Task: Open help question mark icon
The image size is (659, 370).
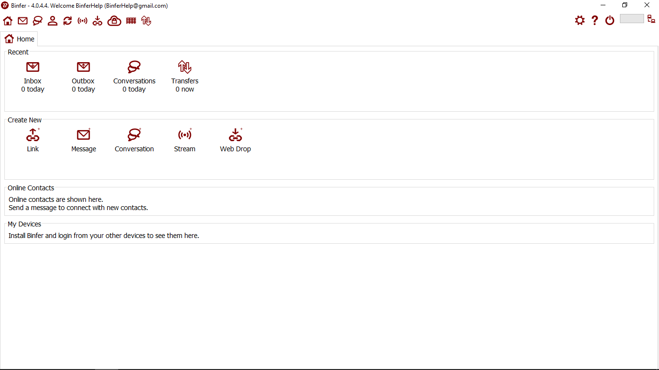Action: [x=595, y=20]
